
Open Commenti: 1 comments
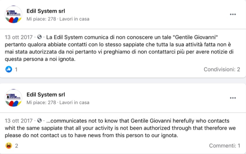click(225, 146)
